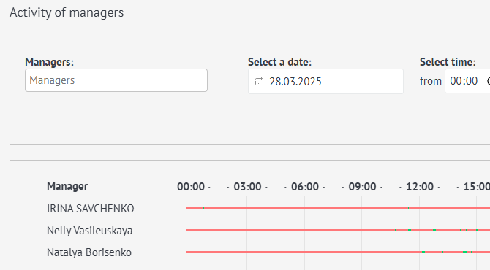Click the 00:00 timeline label
The height and width of the screenshot is (270, 490).
[x=191, y=187]
